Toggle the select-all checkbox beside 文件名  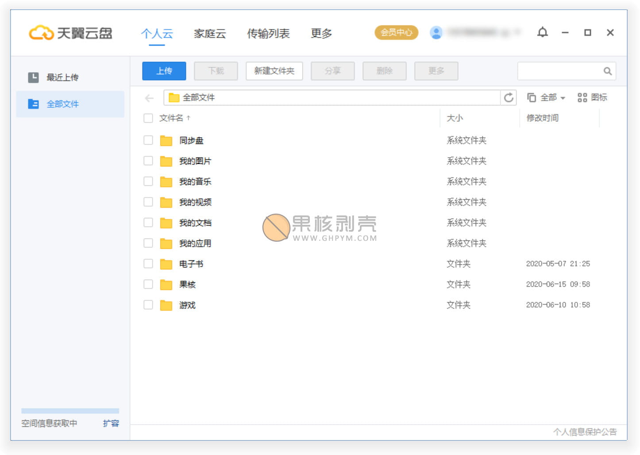click(x=148, y=118)
